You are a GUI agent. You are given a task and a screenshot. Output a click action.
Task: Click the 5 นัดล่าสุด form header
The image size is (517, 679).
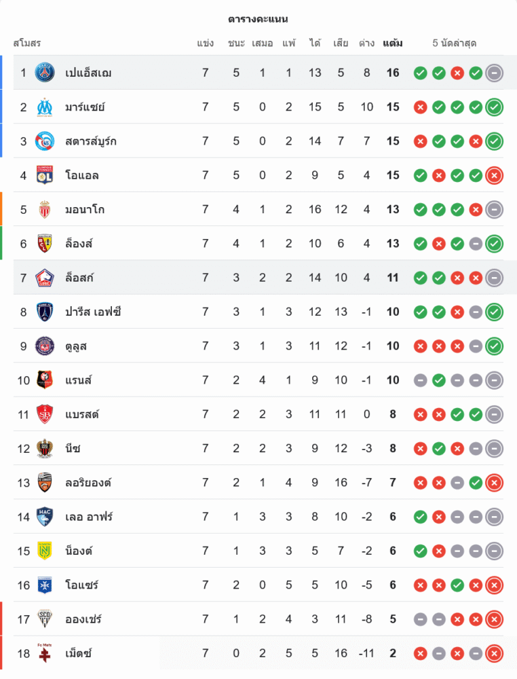pos(455,43)
